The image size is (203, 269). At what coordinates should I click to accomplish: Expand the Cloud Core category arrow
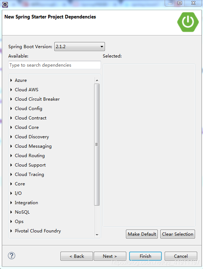[11, 127]
